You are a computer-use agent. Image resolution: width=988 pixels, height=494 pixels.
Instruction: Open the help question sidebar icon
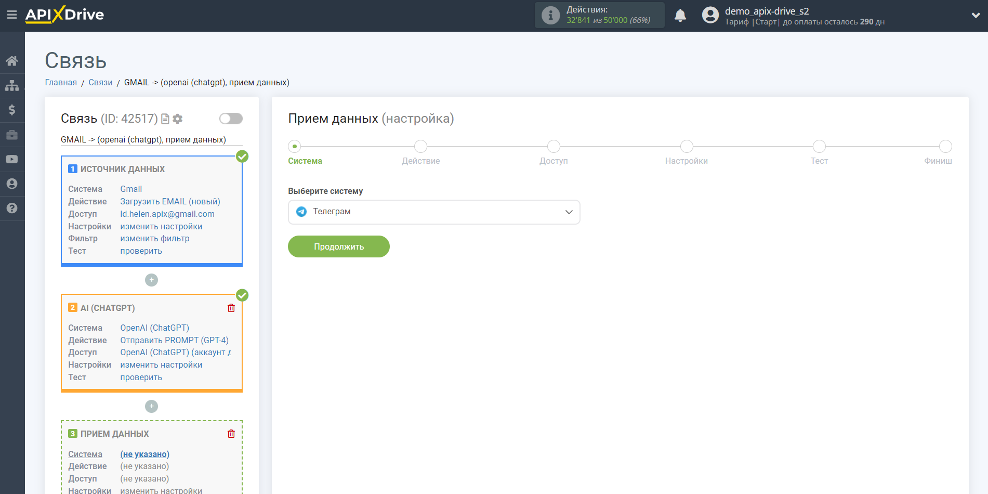12,208
